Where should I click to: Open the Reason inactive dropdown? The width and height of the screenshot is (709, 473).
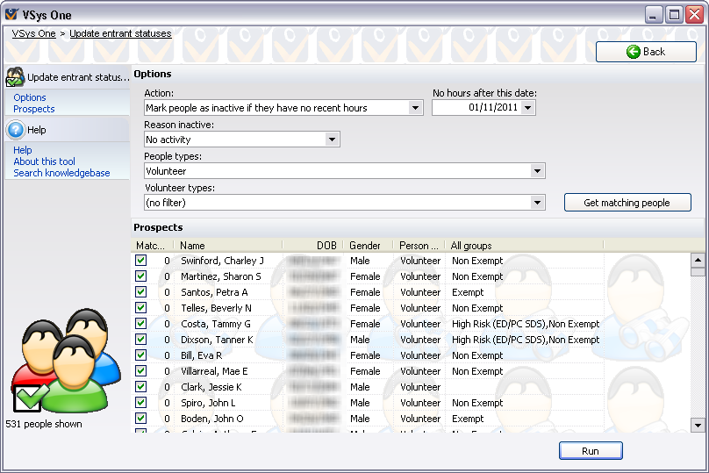(332, 140)
